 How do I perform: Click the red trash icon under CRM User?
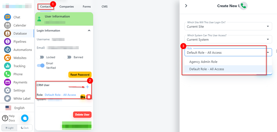click(89, 97)
